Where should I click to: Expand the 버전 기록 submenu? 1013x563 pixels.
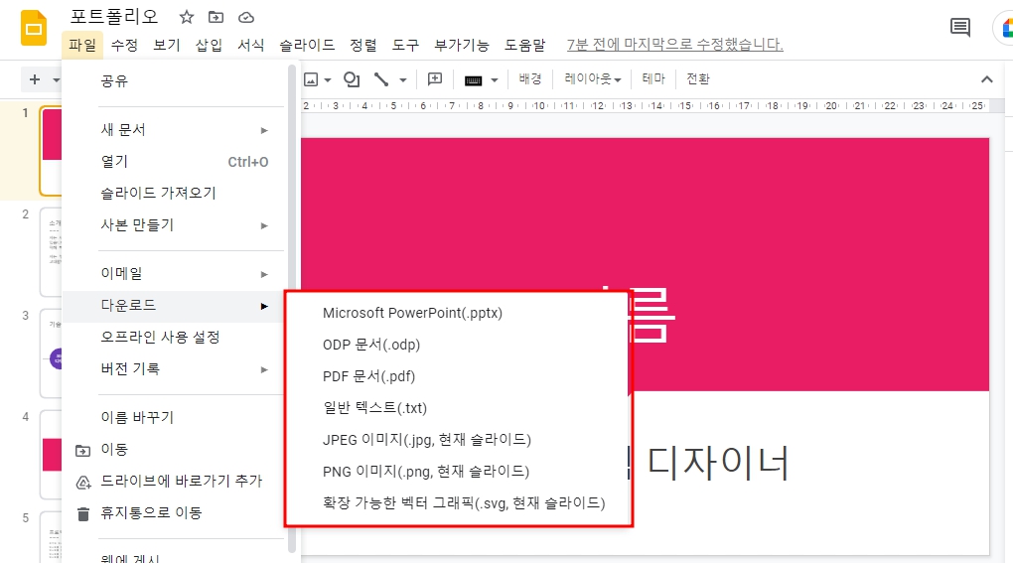(173, 368)
